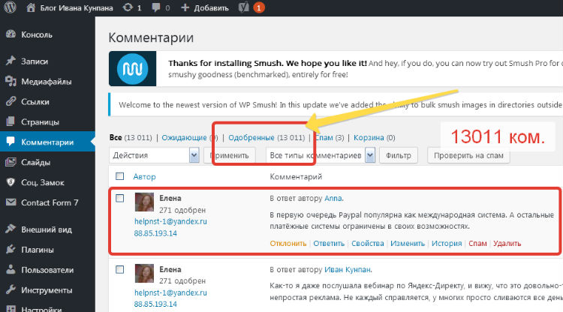Click the Пользователи user icon

click(x=11, y=269)
